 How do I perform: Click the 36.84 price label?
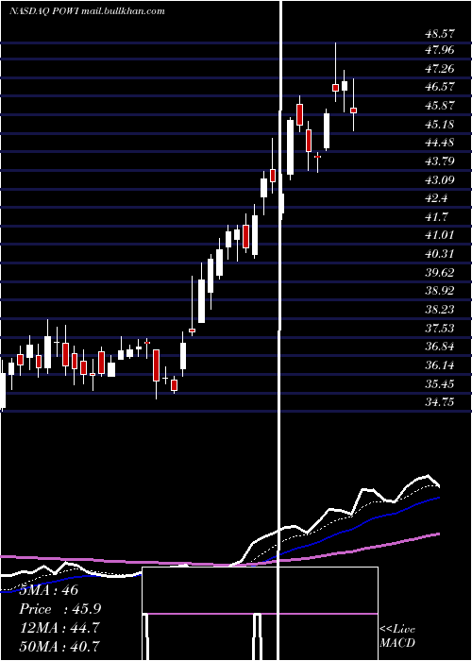point(440,347)
